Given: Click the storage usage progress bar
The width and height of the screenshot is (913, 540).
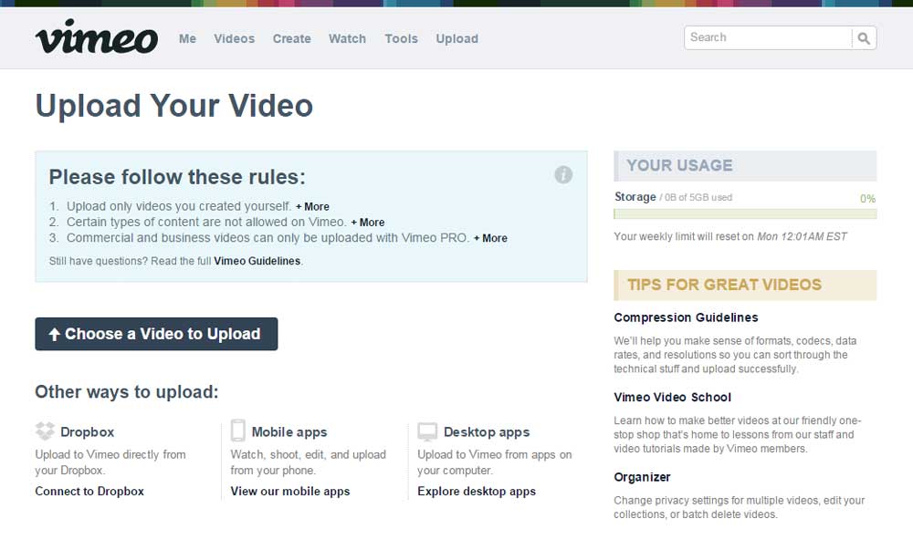Looking at the screenshot, I should pyautogui.click(x=745, y=214).
